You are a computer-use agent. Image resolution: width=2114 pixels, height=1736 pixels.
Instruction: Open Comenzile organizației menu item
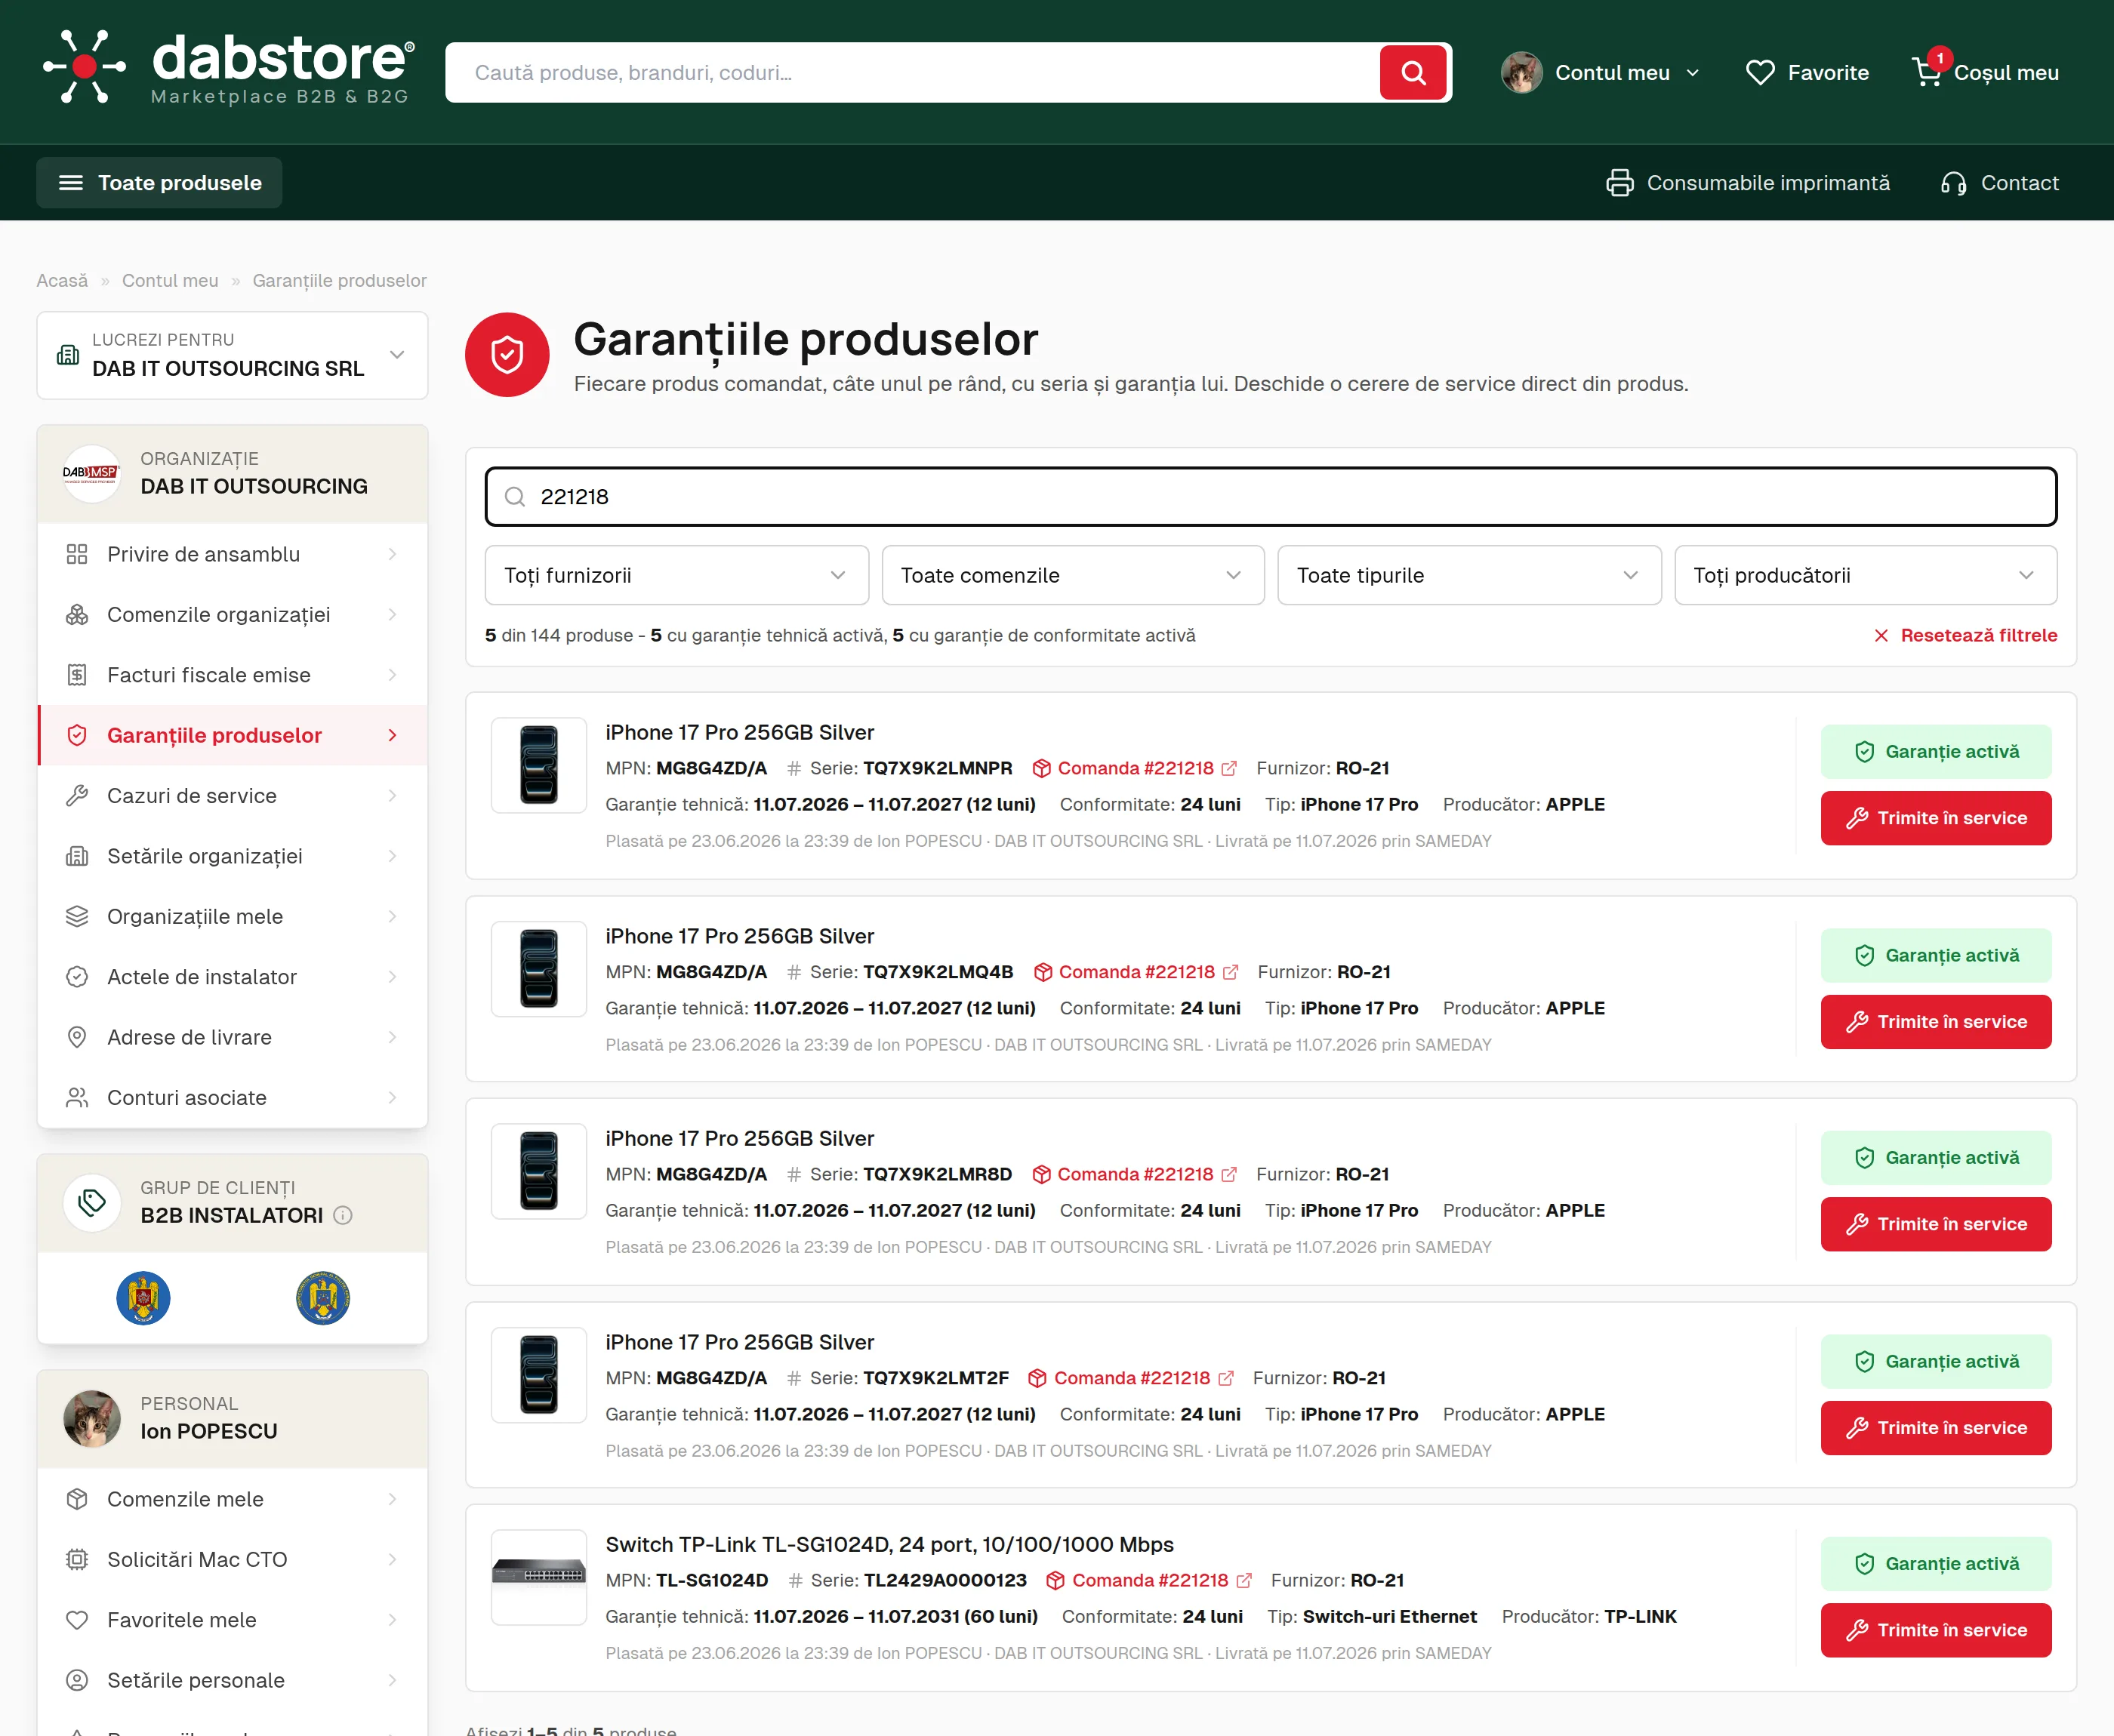point(232,615)
